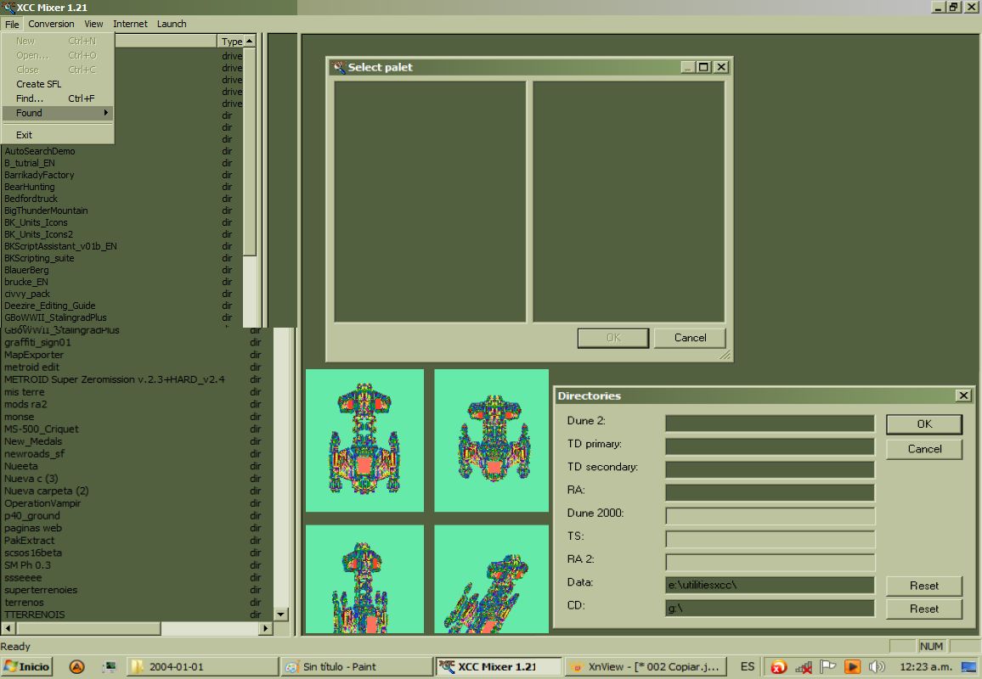Select the OperationVampir directory
The height and width of the screenshot is (679, 982).
(x=42, y=504)
